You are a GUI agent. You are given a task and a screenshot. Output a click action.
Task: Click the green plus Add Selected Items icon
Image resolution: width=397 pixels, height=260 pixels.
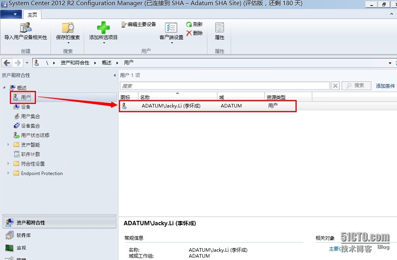click(103, 27)
